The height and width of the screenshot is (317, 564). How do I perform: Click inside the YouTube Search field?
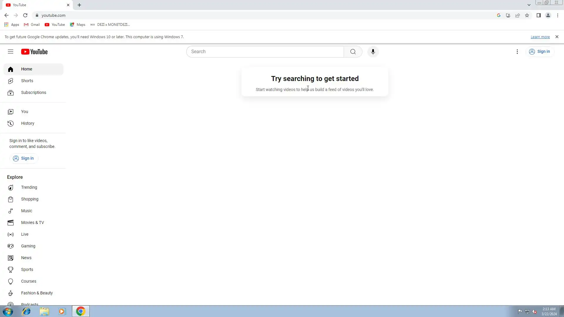[x=264, y=52]
